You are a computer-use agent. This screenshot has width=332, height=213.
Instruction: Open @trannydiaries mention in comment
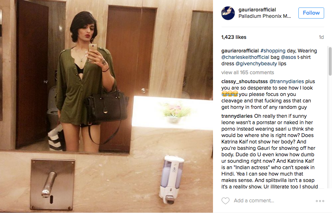click(287, 82)
